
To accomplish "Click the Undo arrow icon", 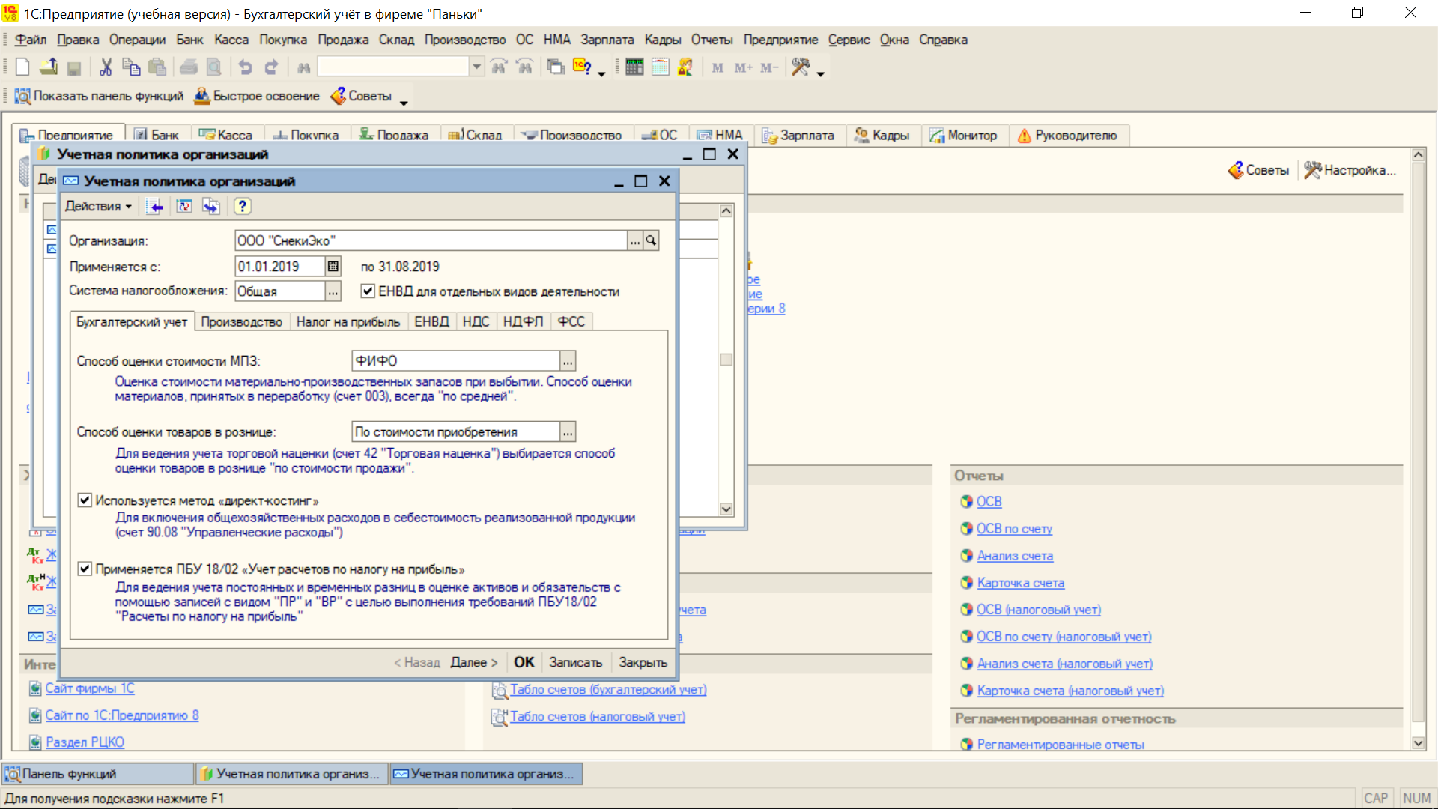I will [245, 67].
